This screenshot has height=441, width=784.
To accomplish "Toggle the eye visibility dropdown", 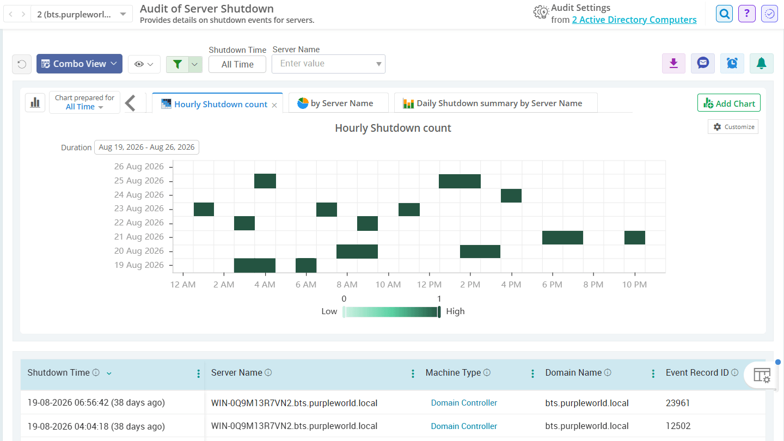I will (144, 64).
